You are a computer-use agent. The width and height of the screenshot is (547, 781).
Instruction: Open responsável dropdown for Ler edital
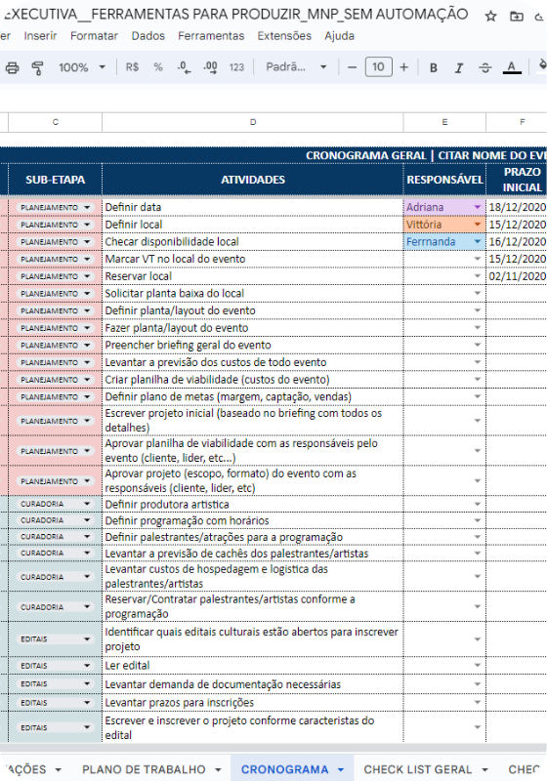click(x=478, y=666)
